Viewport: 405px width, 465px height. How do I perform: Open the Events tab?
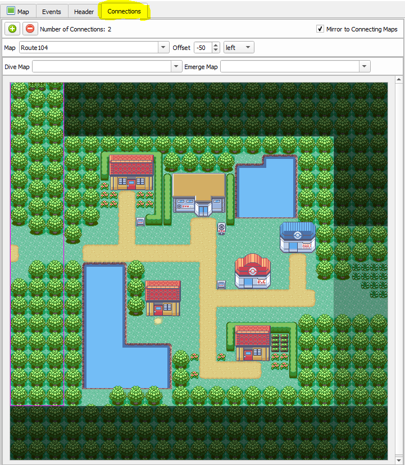(x=52, y=12)
